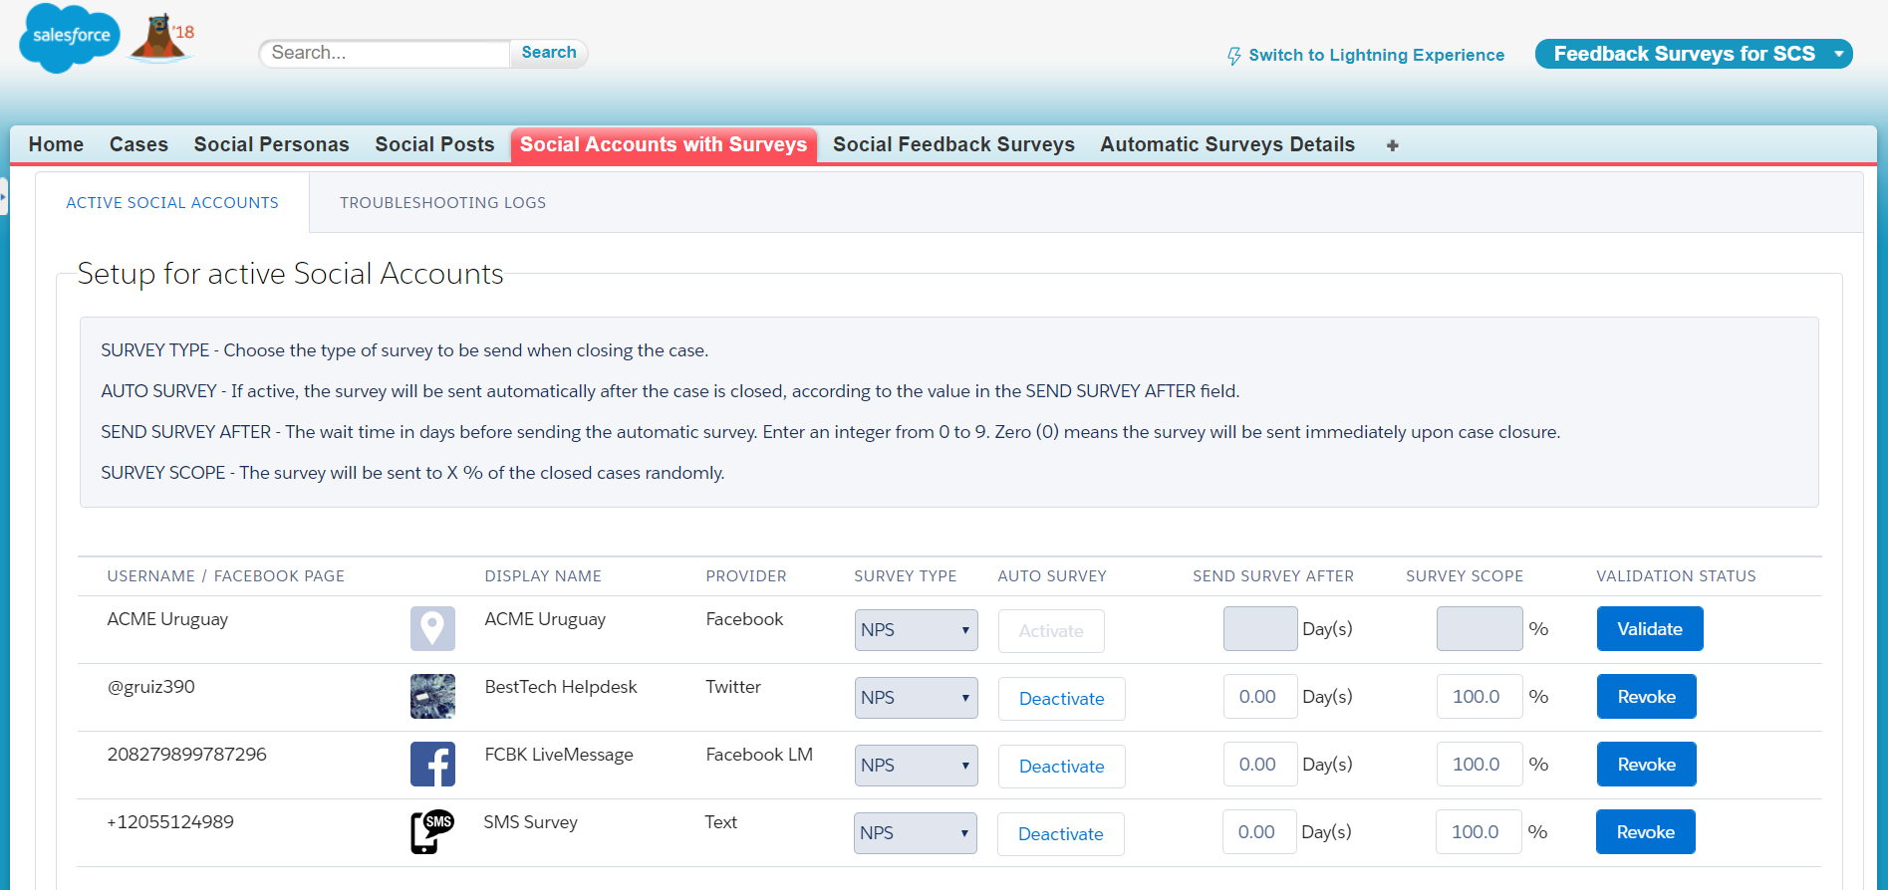The width and height of the screenshot is (1888, 890).
Task: Open the Social Feedback Surveys tab
Action: [953, 144]
